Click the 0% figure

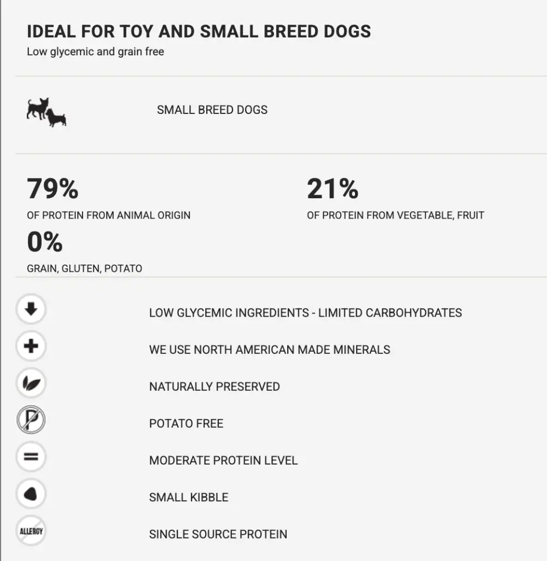coord(45,242)
